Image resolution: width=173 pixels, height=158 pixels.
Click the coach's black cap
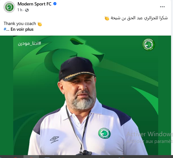[x=77, y=69]
